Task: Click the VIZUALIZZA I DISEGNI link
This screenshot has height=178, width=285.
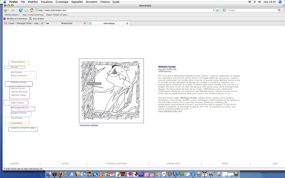Action: pyautogui.click(x=89, y=125)
